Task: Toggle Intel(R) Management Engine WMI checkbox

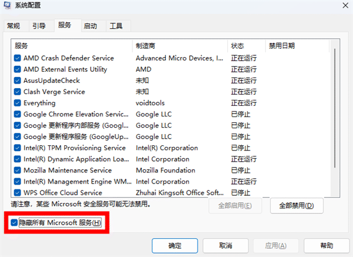Action: (17, 182)
